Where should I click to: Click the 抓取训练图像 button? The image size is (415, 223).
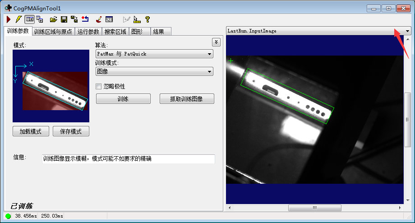(186, 99)
